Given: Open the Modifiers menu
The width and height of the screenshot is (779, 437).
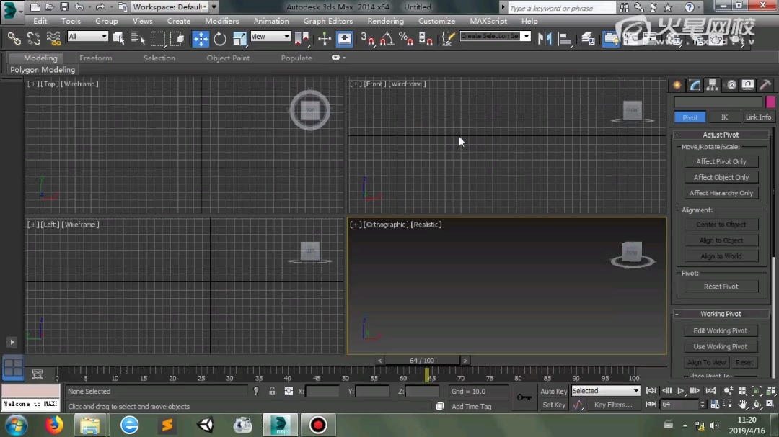Looking at the screenshot, I should [x=221, y=22].
